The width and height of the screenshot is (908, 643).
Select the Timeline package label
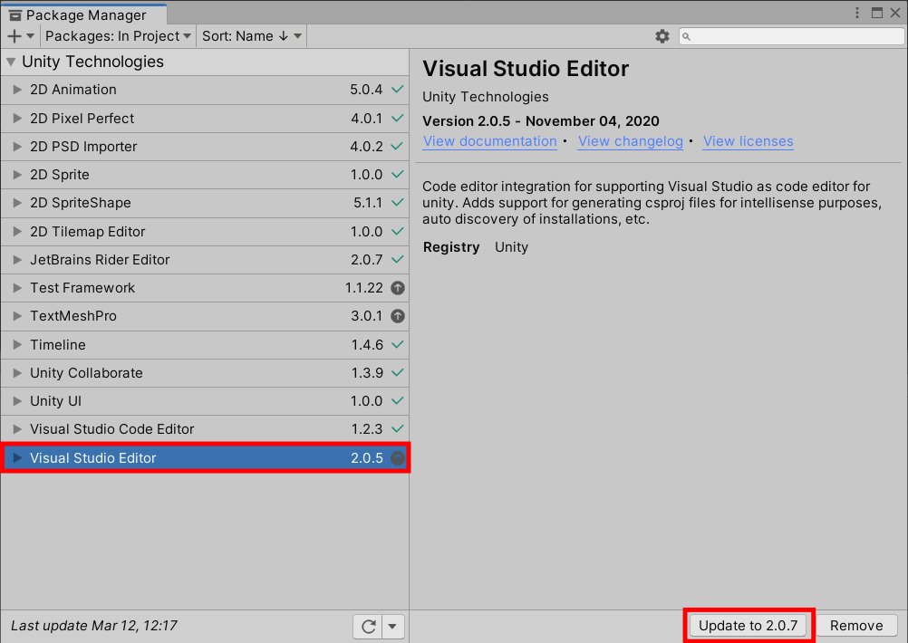(x=58, y=344)
